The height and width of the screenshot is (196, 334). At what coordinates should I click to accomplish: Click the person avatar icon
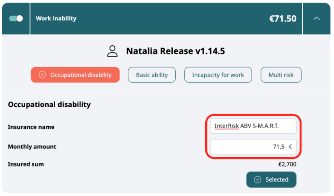[x=113, y=51]
